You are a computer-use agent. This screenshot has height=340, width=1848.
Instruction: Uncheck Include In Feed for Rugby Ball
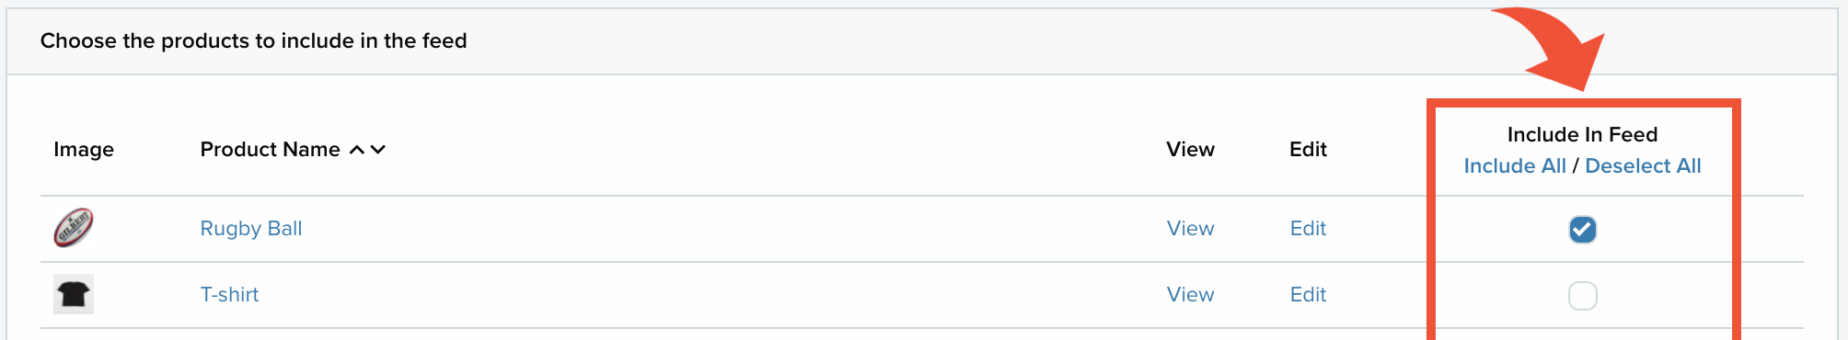pos(1582,229)
